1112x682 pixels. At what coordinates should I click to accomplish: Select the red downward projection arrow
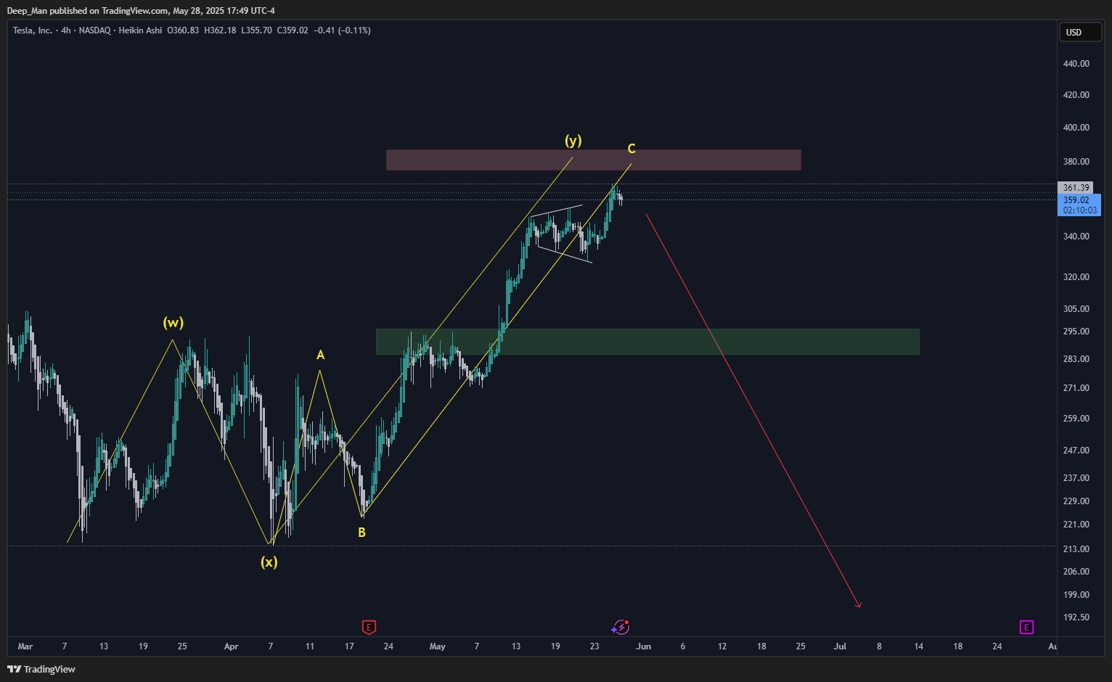753,410
